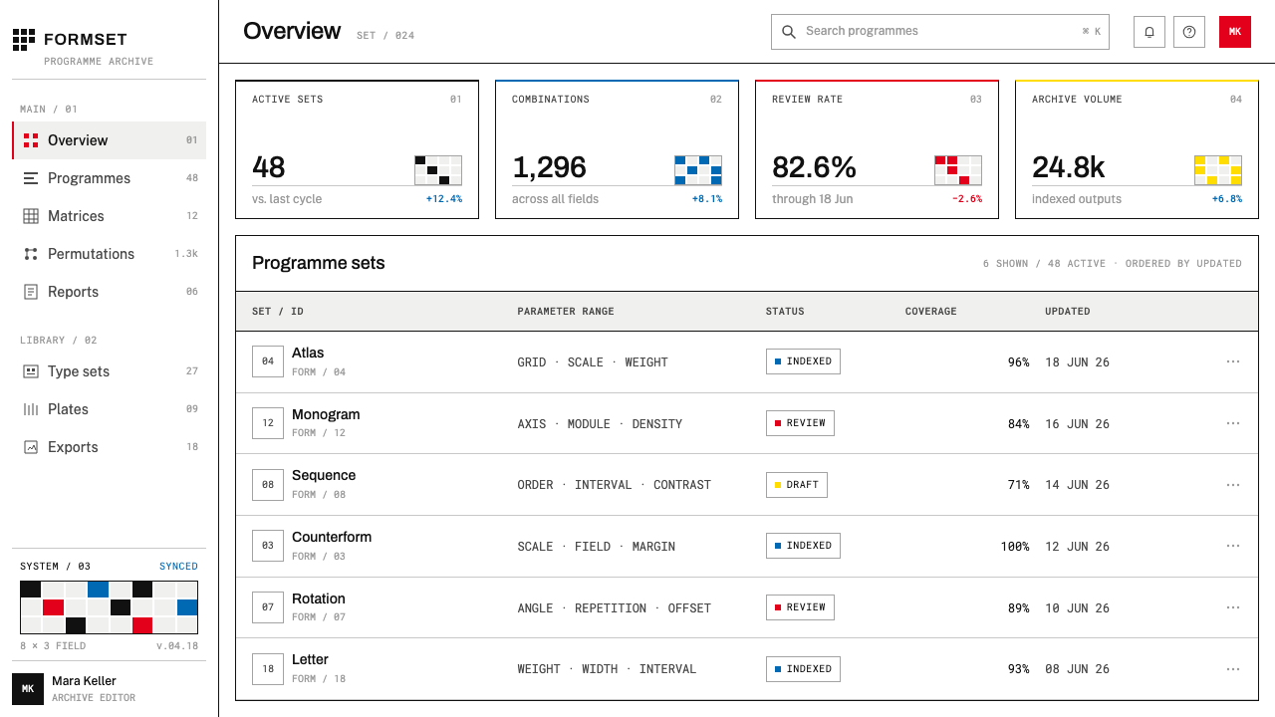Open the more options for Atlas row
The image size is (1275, 717).
(1233, 361)
